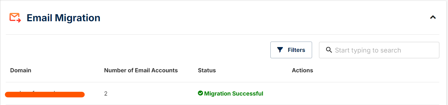Select the redacted domain cell

pyautogui.click(x=45, y=94)
